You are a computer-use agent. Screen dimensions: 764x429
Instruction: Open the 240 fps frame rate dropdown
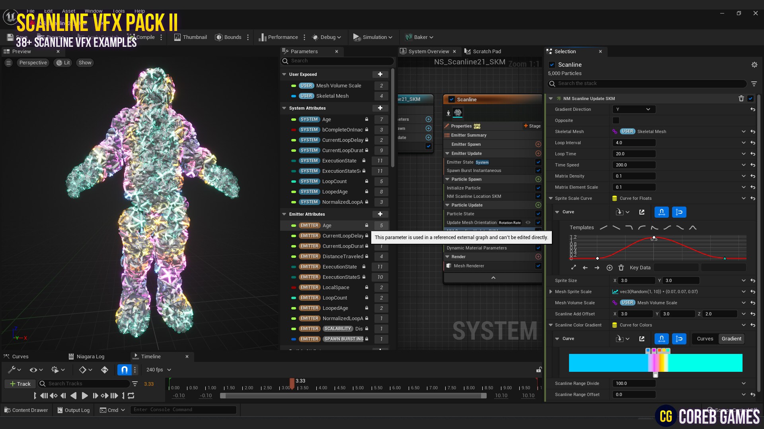click(x=158, y=370)
